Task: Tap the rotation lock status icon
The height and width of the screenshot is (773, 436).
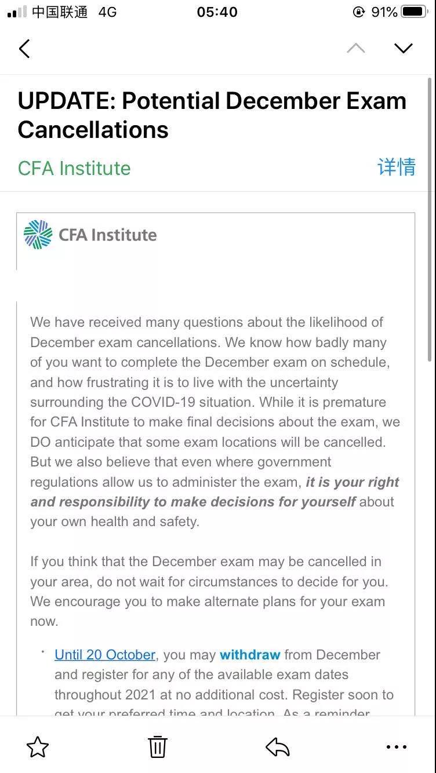Action: coord(359,12)
